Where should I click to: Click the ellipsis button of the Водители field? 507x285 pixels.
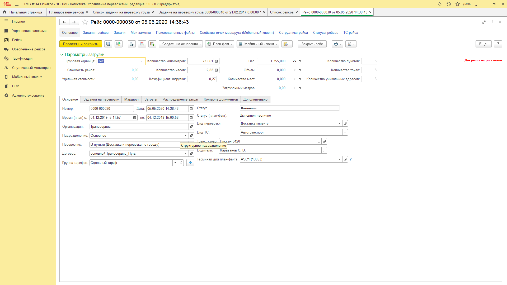(324, 150)
